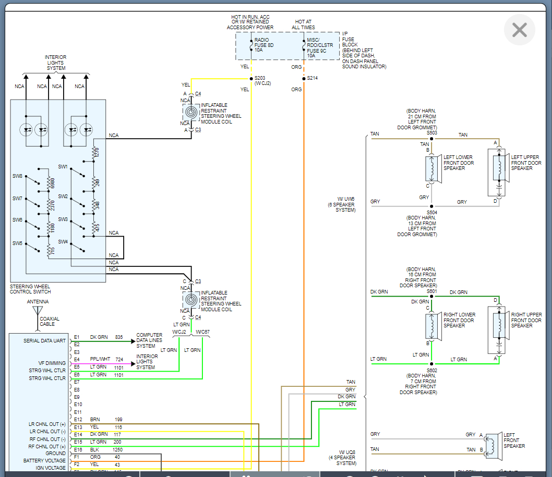Image resolution: width=552 pixels, height=477 pixels.
Task: Click the Computer Data Lines System text
Action: pyautogui.click(x=149, y=340)
